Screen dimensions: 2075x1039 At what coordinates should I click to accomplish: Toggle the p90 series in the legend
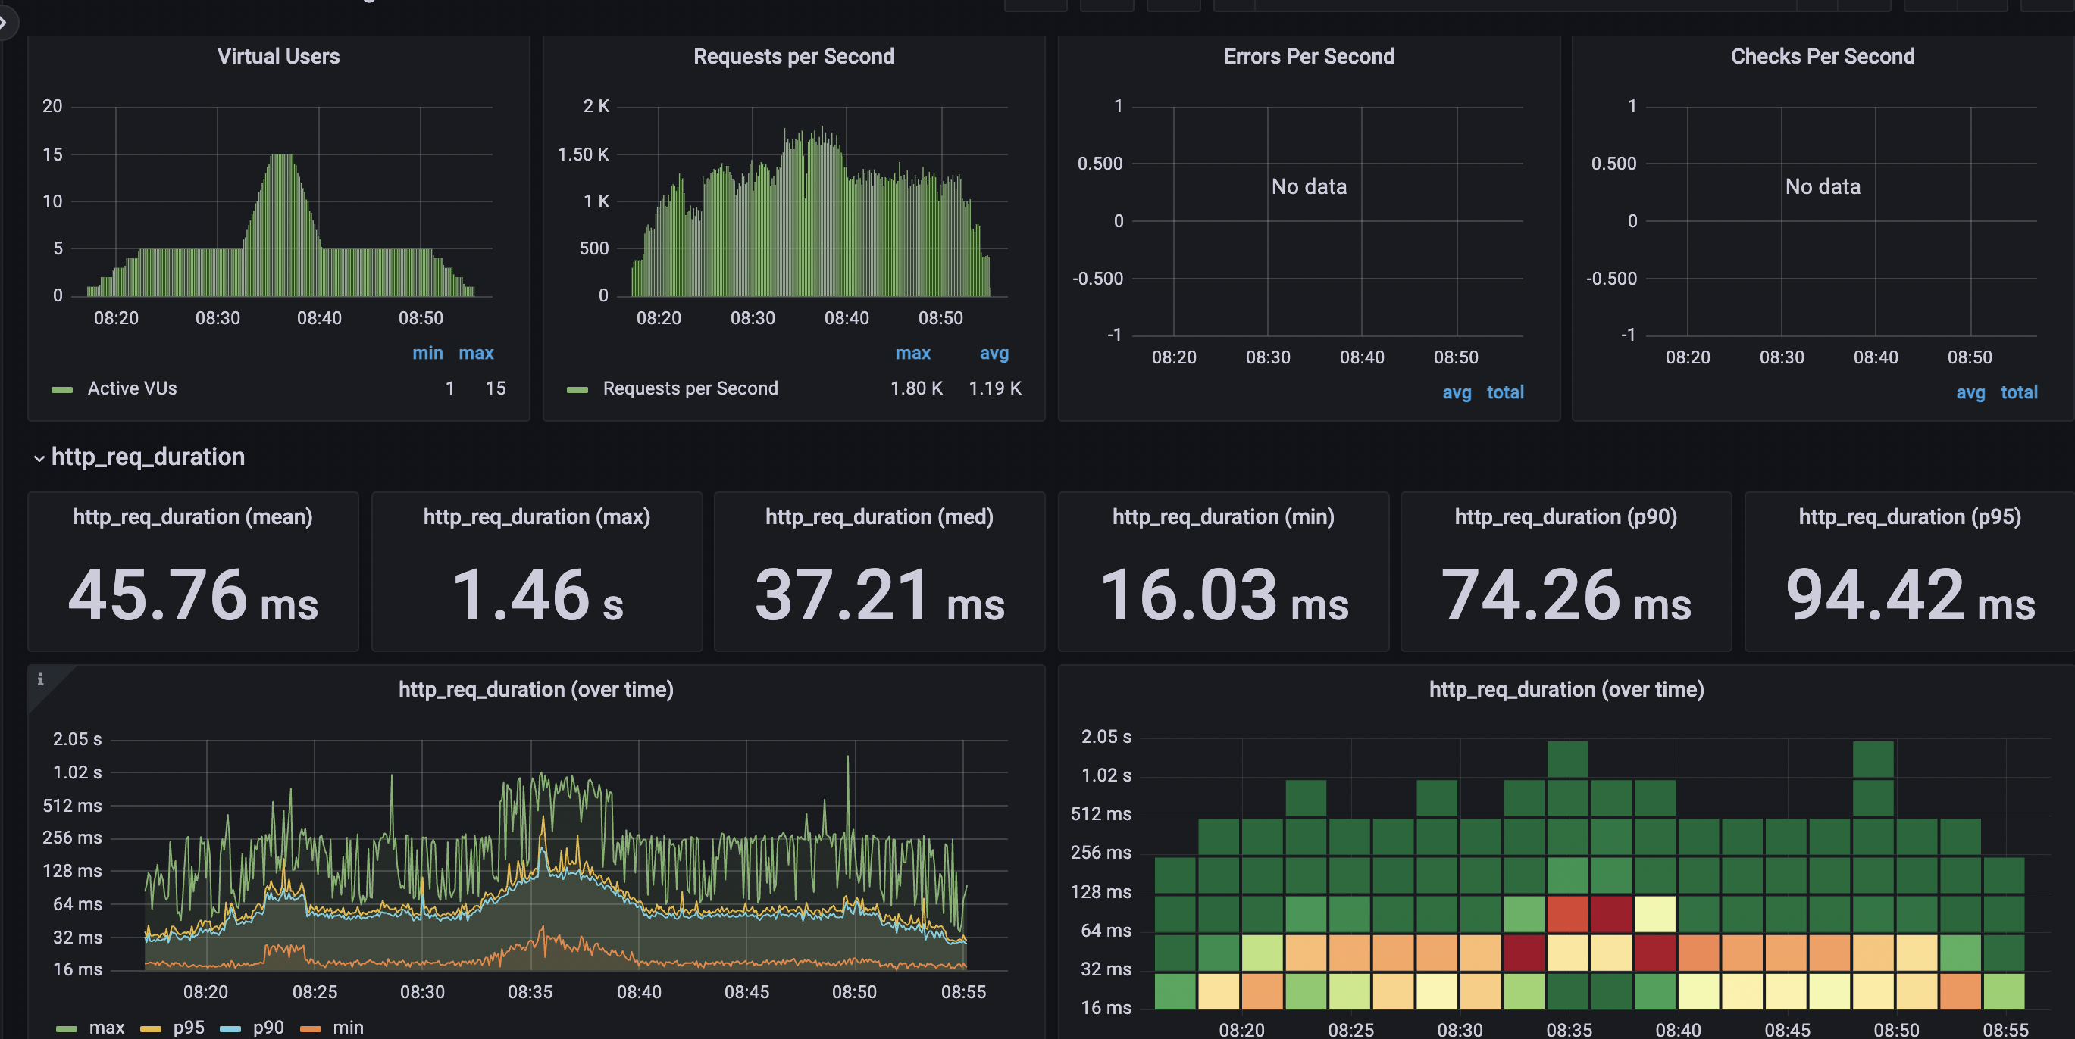click(268, 1028)
